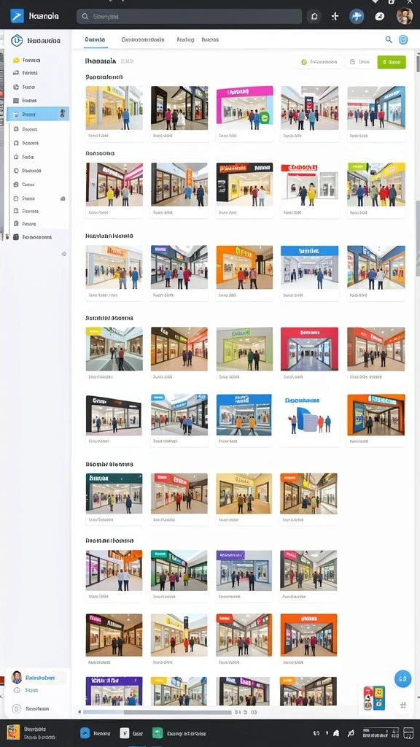The width and height of the screenshot is (420, 747).
Task: Switch to the first underlined tab
Action: (x=95, y=40)
